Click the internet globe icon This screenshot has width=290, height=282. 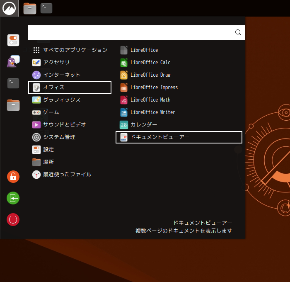[x=36, y=75]
